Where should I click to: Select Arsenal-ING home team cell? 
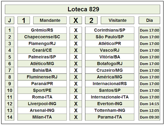pyautogui.click(x=42, y=110)
